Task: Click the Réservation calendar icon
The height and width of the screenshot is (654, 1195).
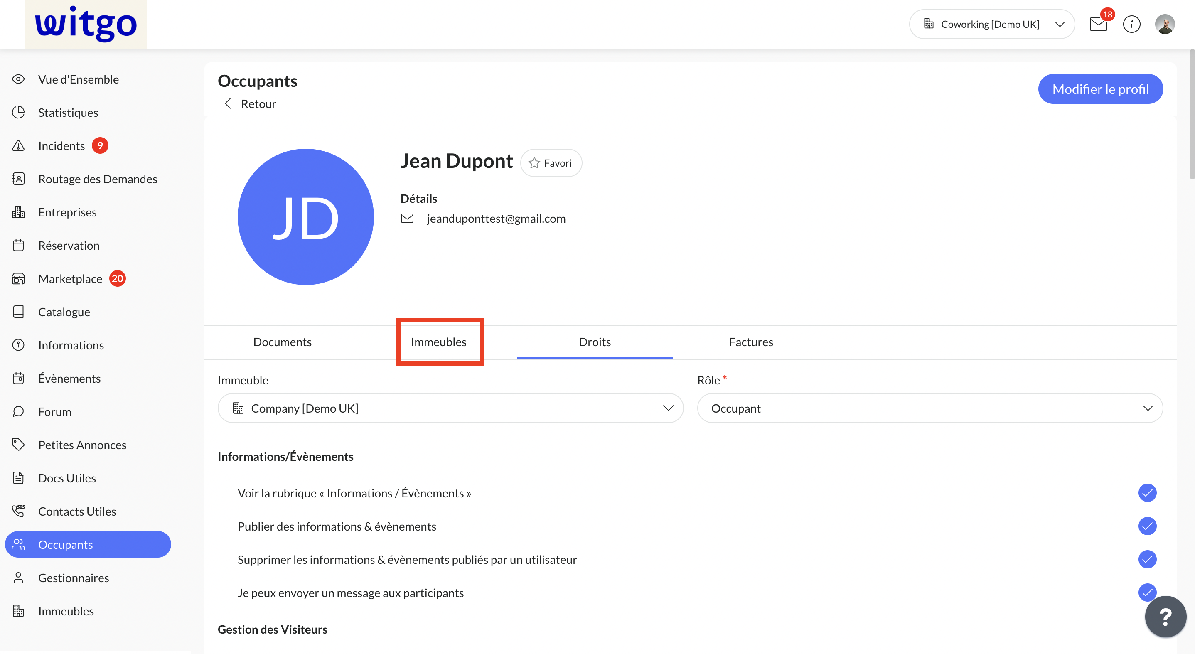Action: pyautogui.click(x=18, y=246)
